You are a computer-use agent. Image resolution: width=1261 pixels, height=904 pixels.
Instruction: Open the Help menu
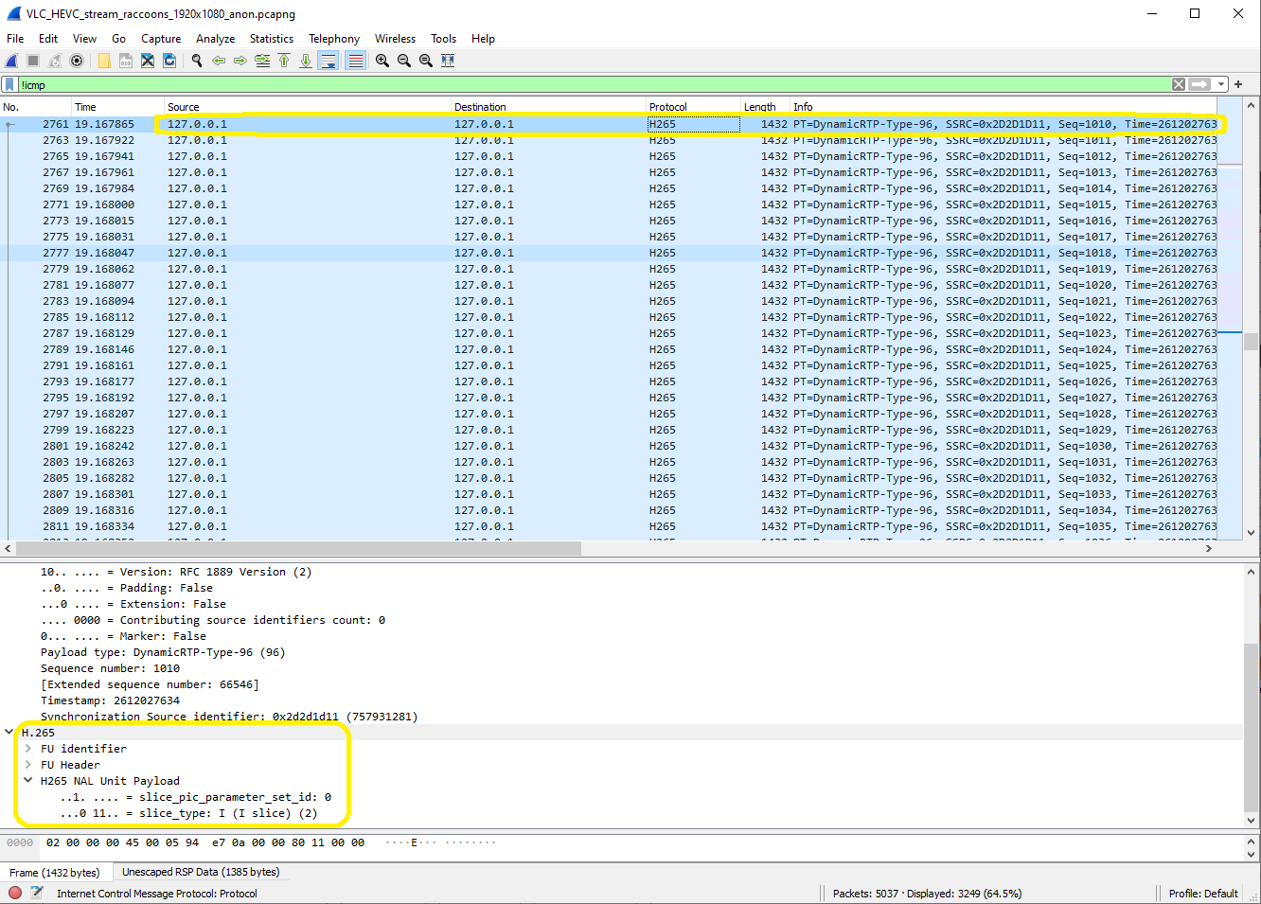point(483,39)
